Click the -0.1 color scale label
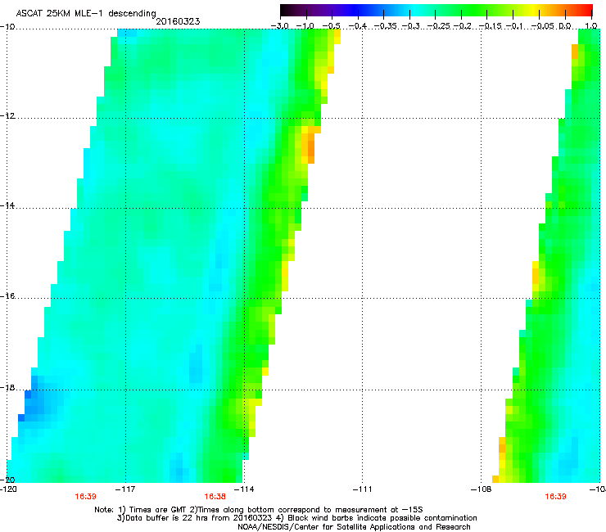This screenshot has width=606, height=532. coord(514,26)
